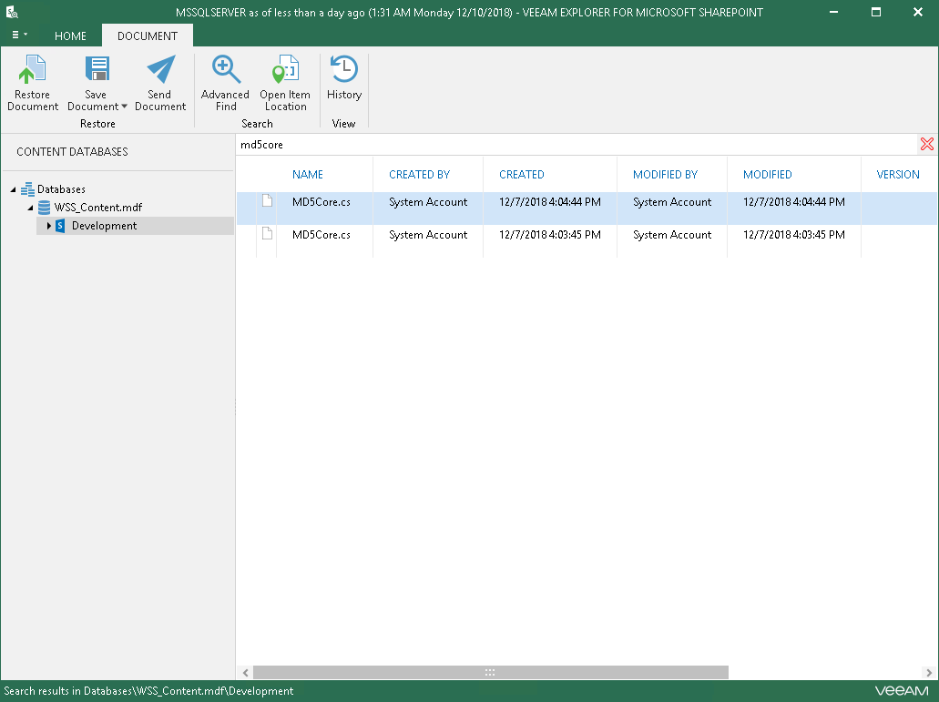Click file icon of the 4:03:45 PM row
The image size is (939, 702).
(x=267, y=233)
